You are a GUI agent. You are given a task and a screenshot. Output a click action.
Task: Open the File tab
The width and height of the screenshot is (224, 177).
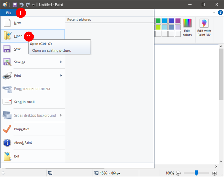click(x=9, y=13)
